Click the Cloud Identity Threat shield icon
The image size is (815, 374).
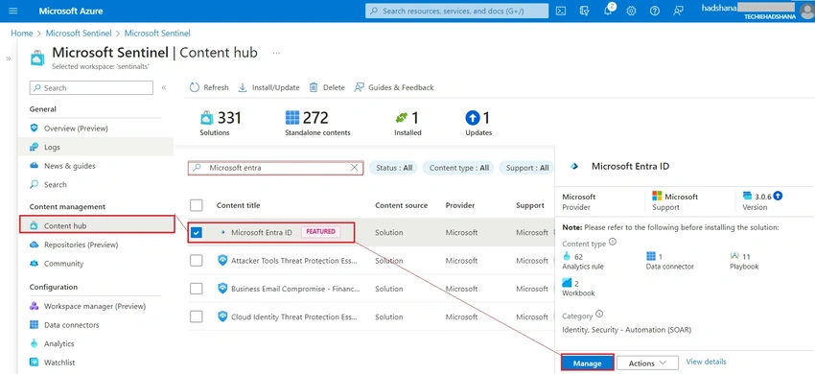click(x=222, y=316)
